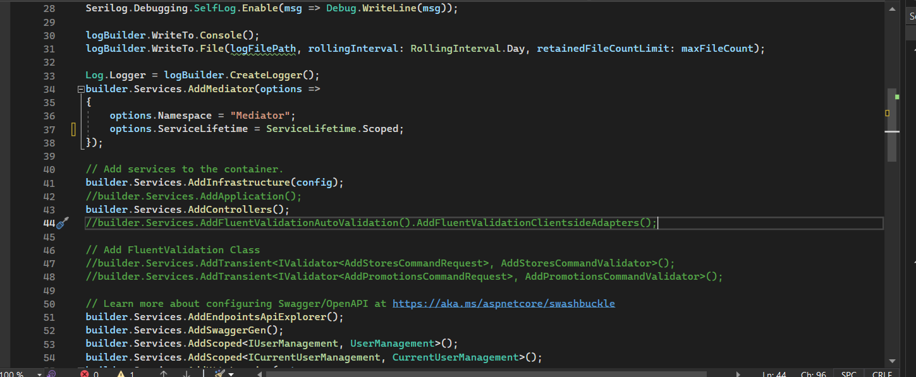Click IUserManagement on line 53
Image resolution: width=916 pixels, height=377 pixels.
pyautogui.click(x=293, y=344)
